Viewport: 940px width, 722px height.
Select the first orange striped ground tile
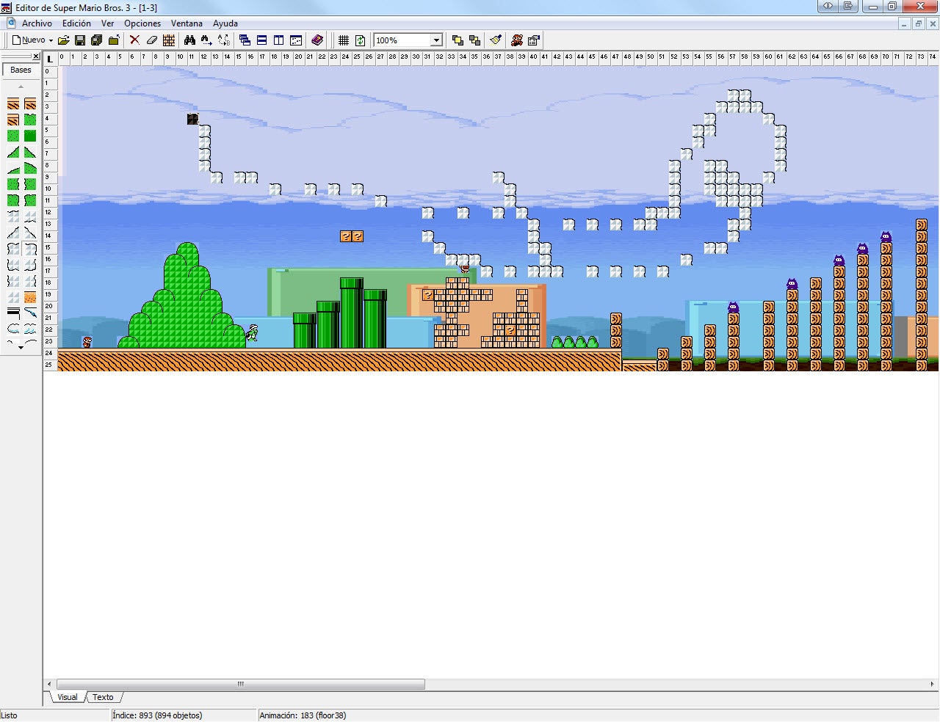point(12,104)
